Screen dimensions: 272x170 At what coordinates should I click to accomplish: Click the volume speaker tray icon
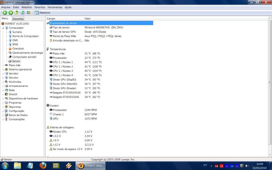[247, 166]
